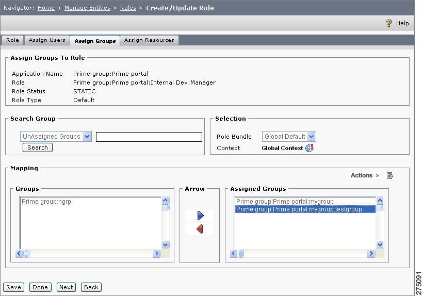Screen dimensions: 423x296
Task: Click the Assigned Groups horizontal scroll thumb
Action: [x=241, y=253]
